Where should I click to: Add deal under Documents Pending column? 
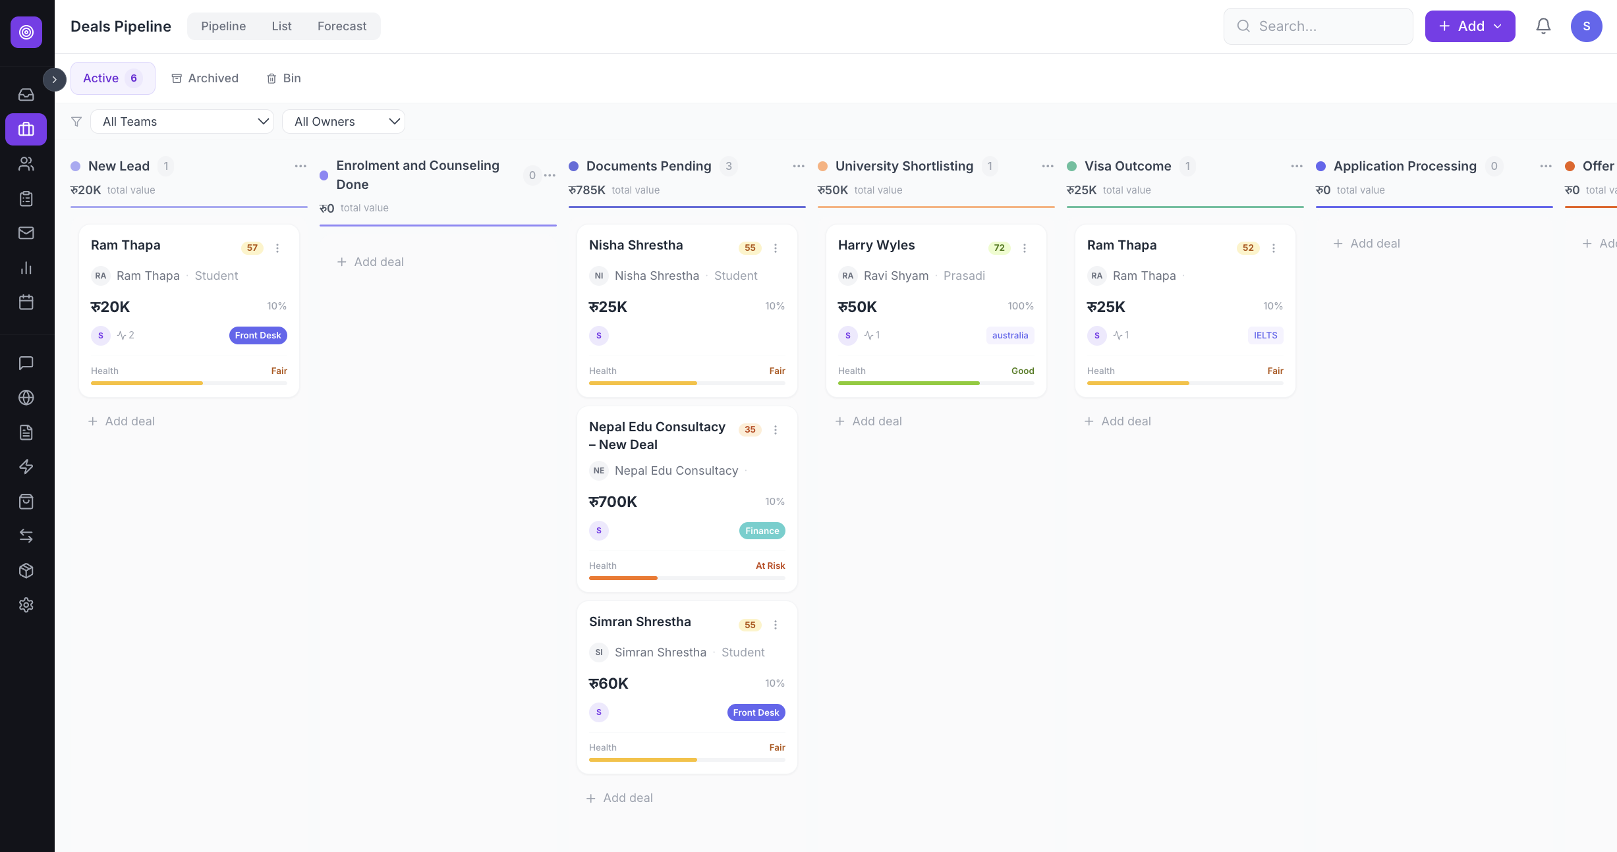click(619, 798)
